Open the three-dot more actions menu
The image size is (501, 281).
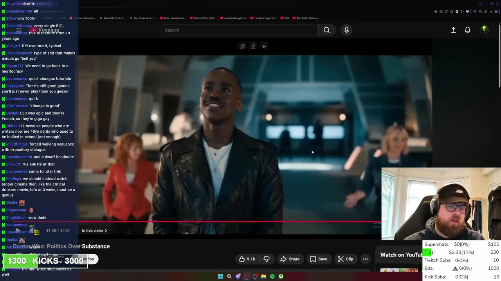(365, 259)
